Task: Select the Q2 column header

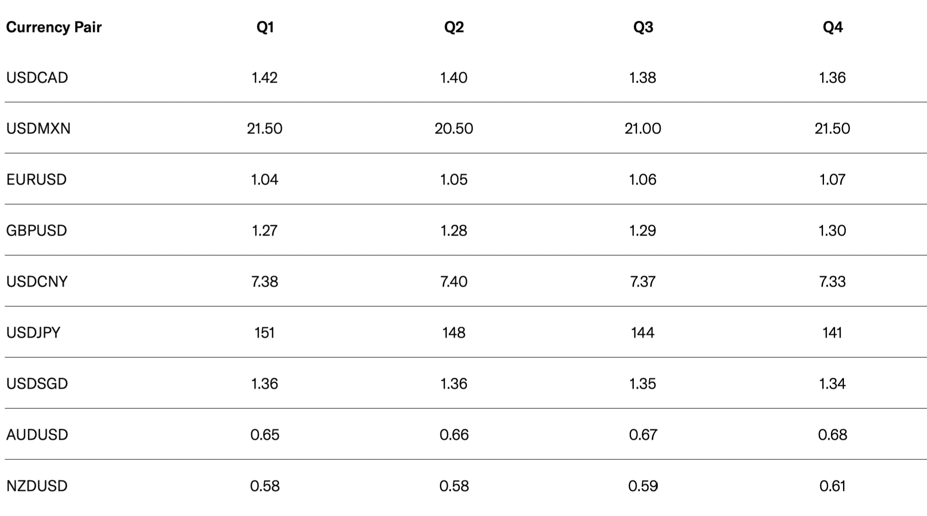Action: [454, 27]
